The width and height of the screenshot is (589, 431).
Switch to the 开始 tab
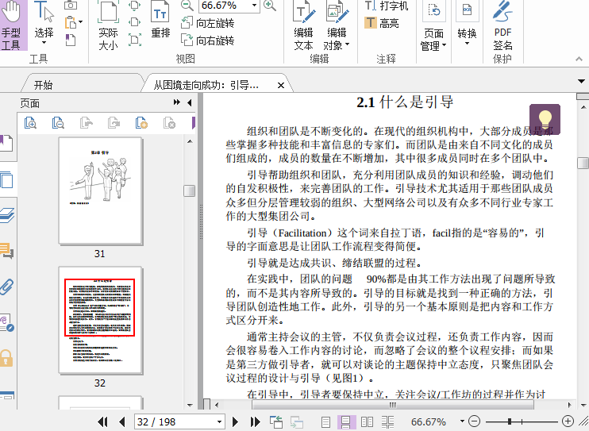(44, 85)
